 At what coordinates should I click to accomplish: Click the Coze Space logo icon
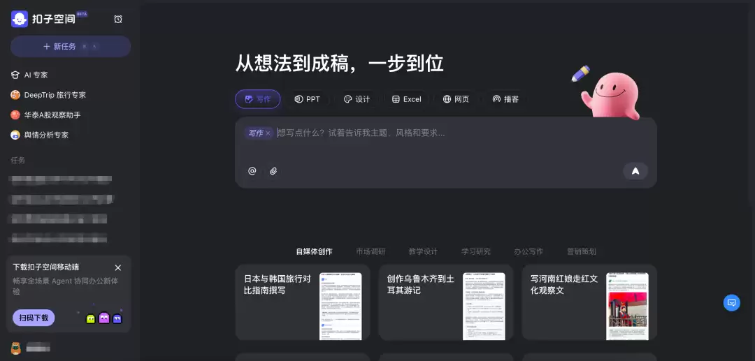coord(20,19)
